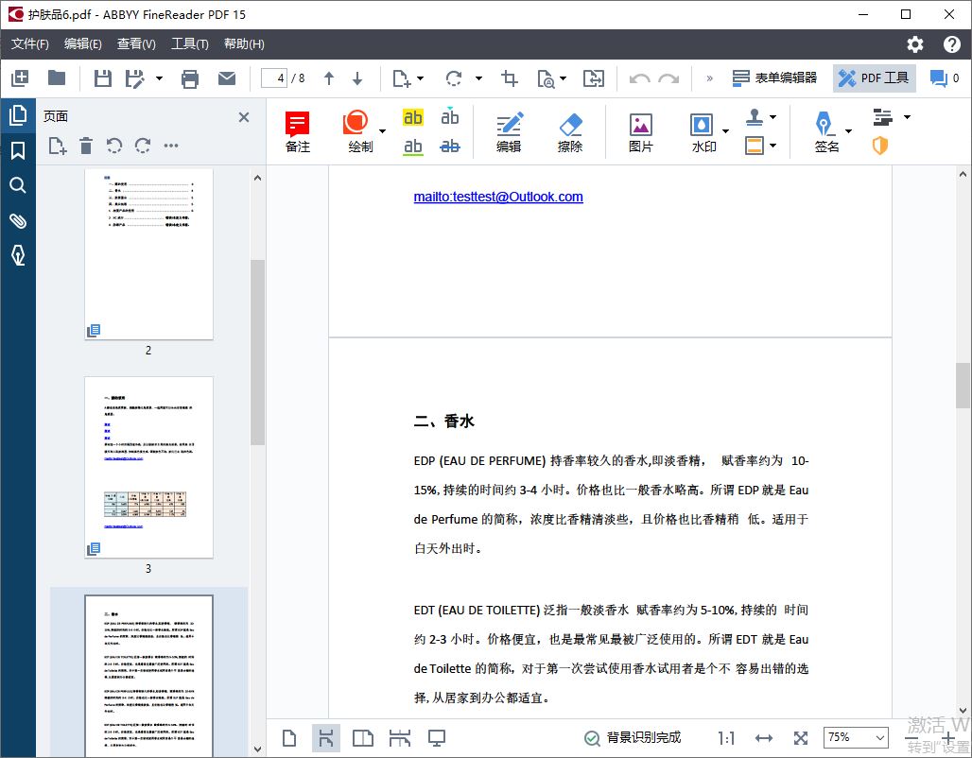Send the document by email icon

227,78
